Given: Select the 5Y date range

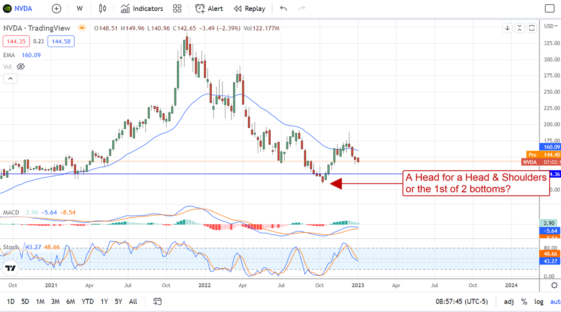Looking at the screenshot, I should click(120, 301).
